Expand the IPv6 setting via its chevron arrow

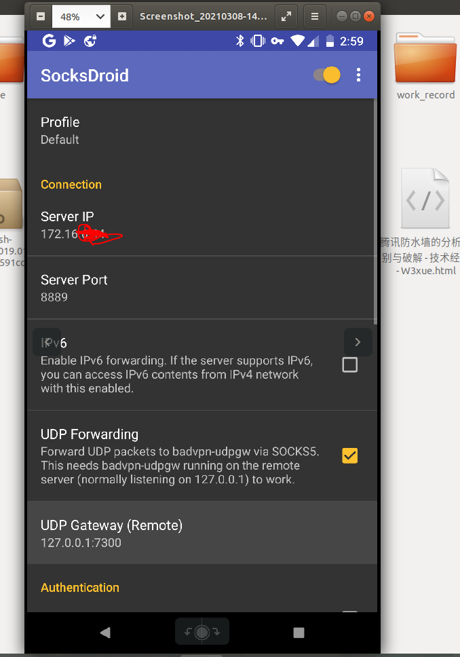click(x=358, y=341)
